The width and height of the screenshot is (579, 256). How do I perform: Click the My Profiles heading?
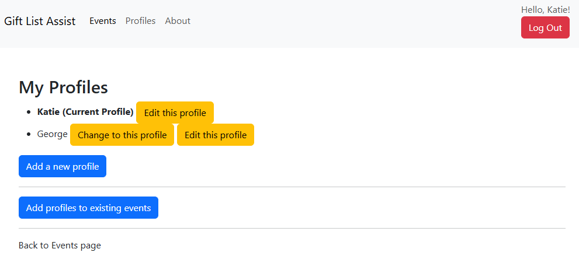point(63,87)
